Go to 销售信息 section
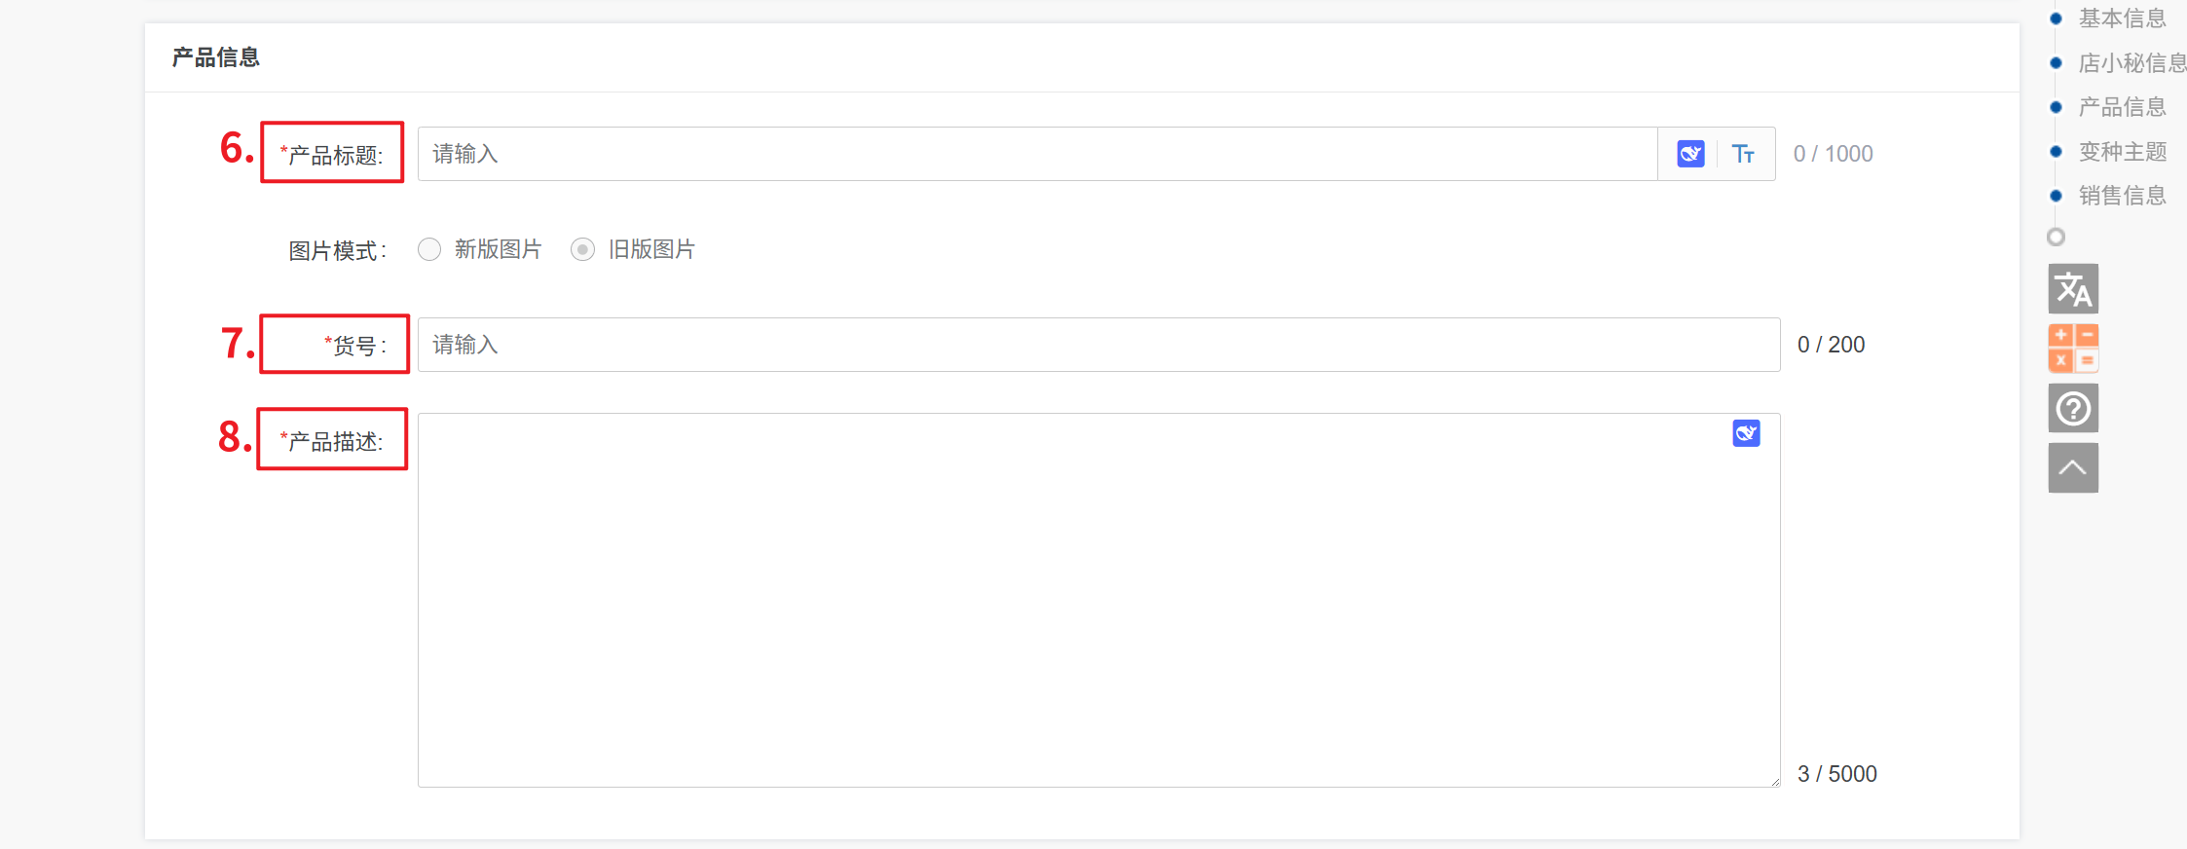This screenshot has width=2187, height=849. pyautogui.click(x=2122, y=196)
